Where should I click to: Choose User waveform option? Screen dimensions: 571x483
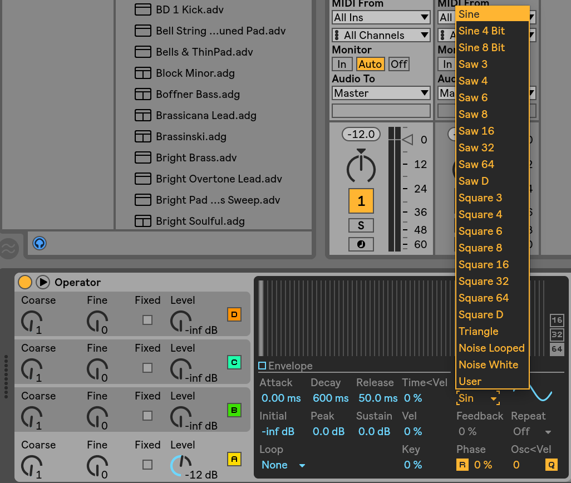[493, 381]
